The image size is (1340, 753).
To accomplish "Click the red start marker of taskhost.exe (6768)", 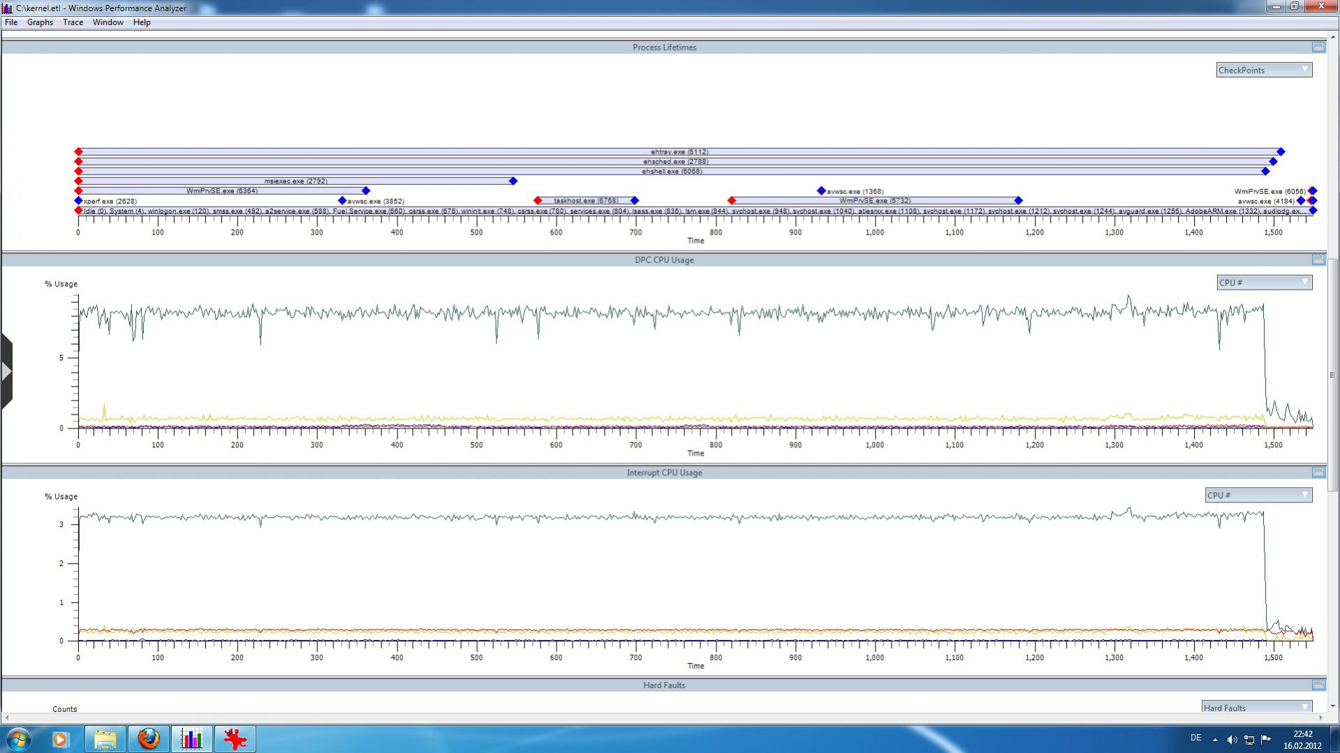I will point(538,200).
